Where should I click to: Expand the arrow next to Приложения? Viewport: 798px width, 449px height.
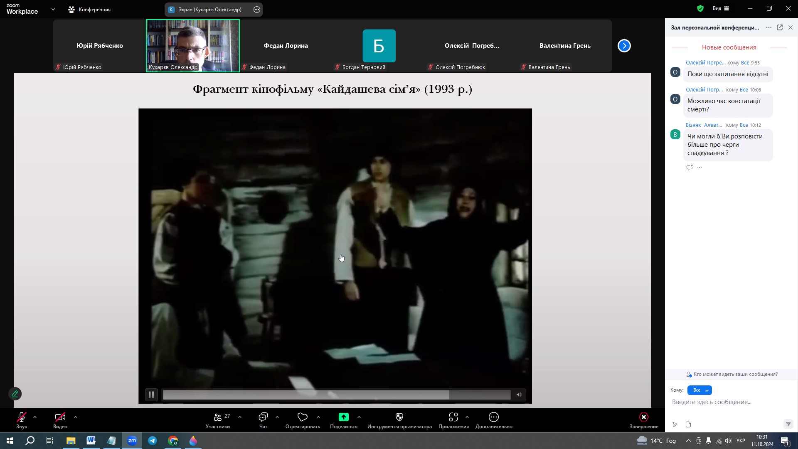467,417
